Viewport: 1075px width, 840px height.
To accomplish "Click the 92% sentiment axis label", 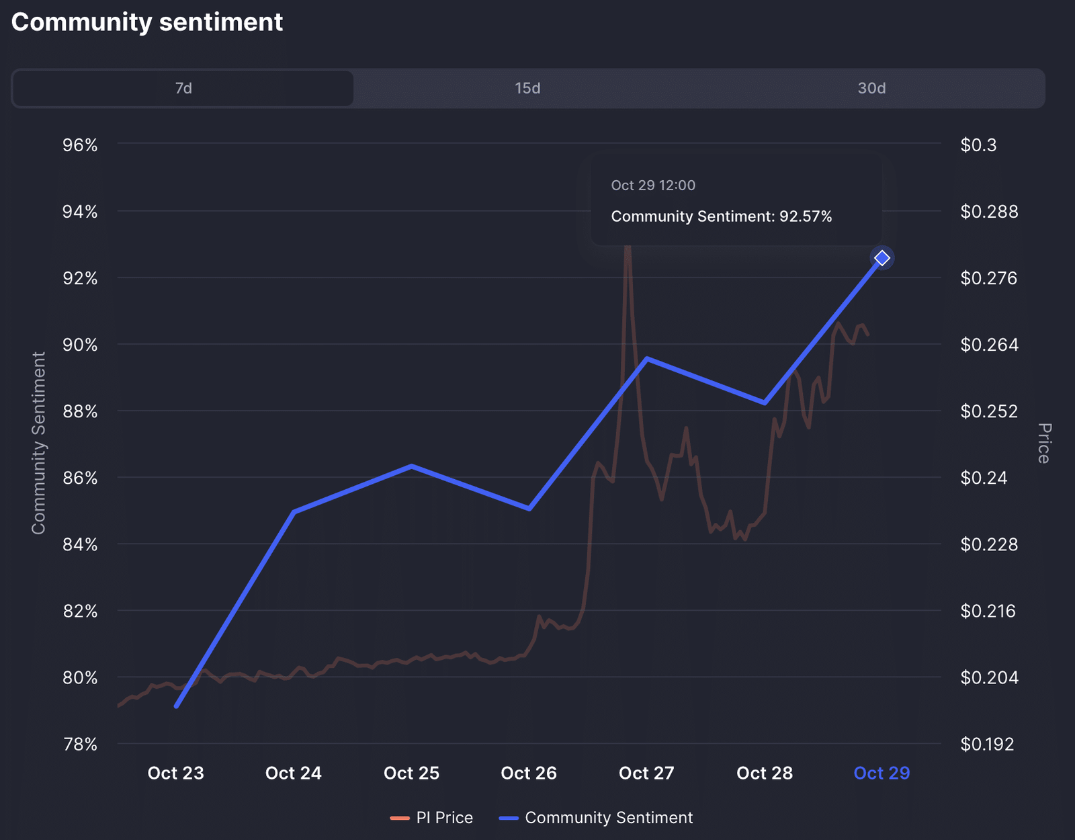I will click(x=80, y=278).
